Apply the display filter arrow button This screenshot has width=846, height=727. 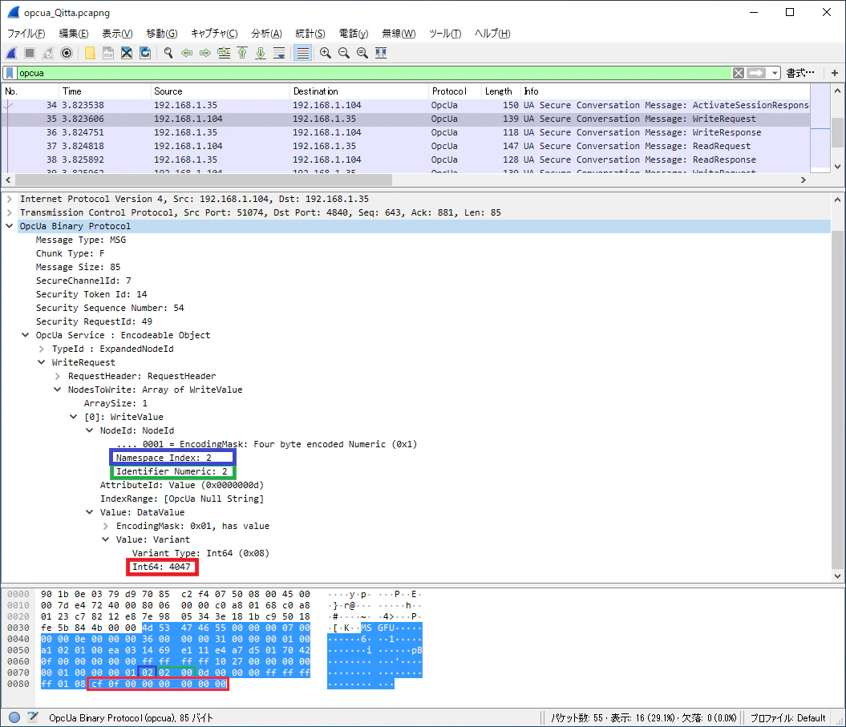(x=756, y=73)
